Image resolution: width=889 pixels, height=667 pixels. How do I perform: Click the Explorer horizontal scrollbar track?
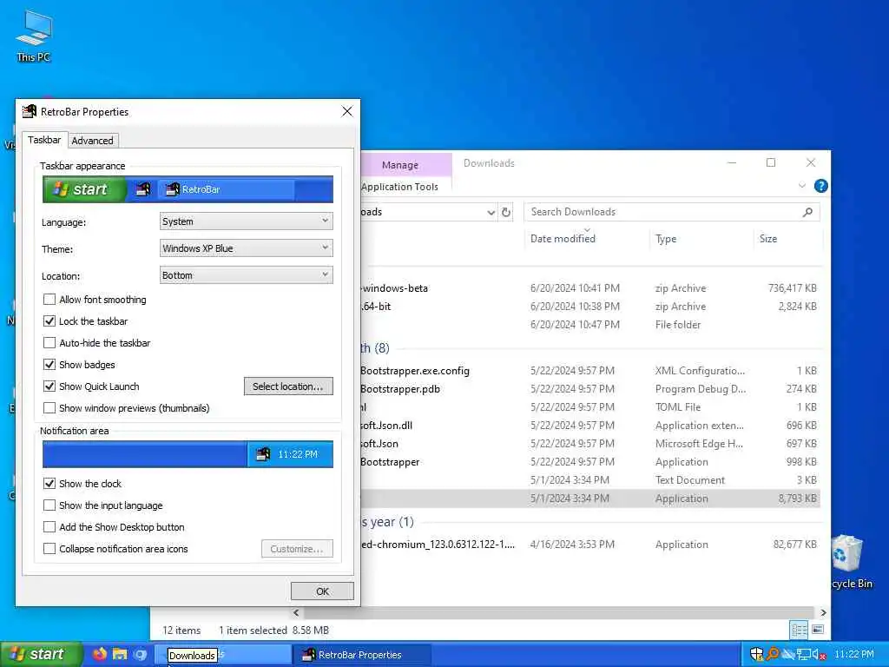point(558,612)
